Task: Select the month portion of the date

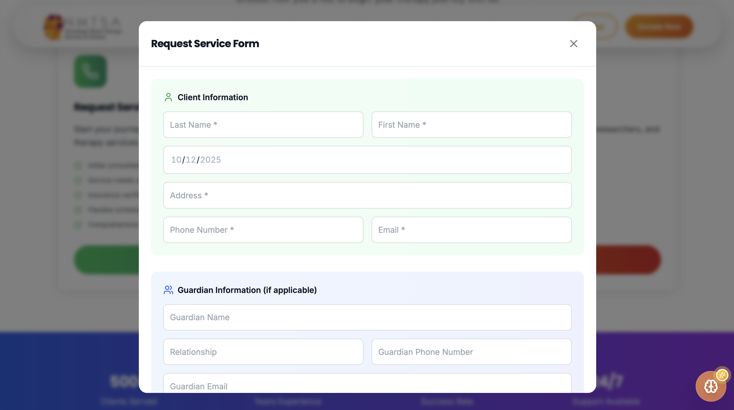Action: [176, 160]
